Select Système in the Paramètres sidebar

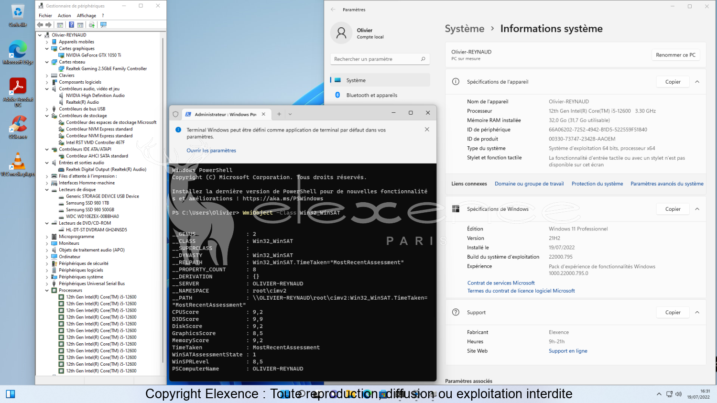point(380,80)
